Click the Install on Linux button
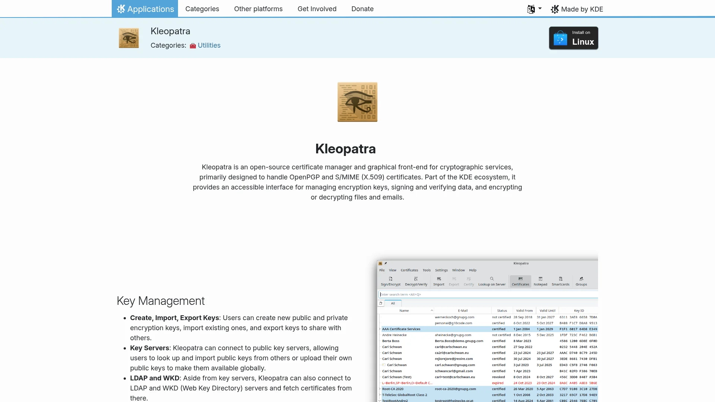 (x=573, y=38)
